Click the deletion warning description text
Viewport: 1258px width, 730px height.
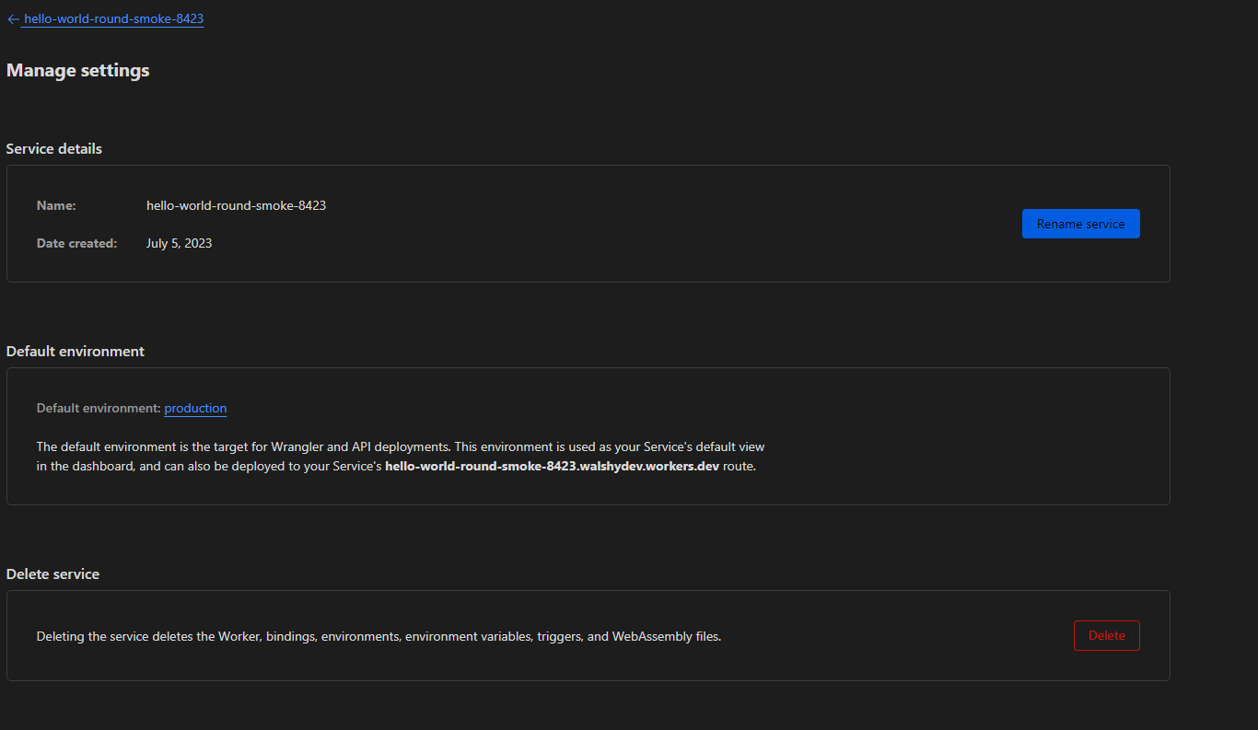[x=379, y=636]
